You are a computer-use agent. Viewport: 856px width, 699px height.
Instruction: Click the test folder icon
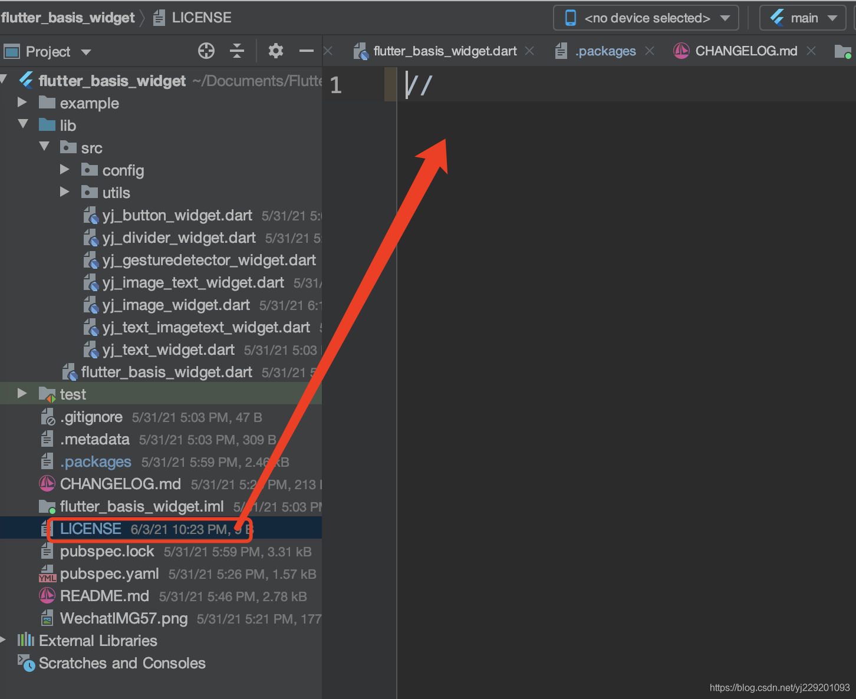point(47,394)
